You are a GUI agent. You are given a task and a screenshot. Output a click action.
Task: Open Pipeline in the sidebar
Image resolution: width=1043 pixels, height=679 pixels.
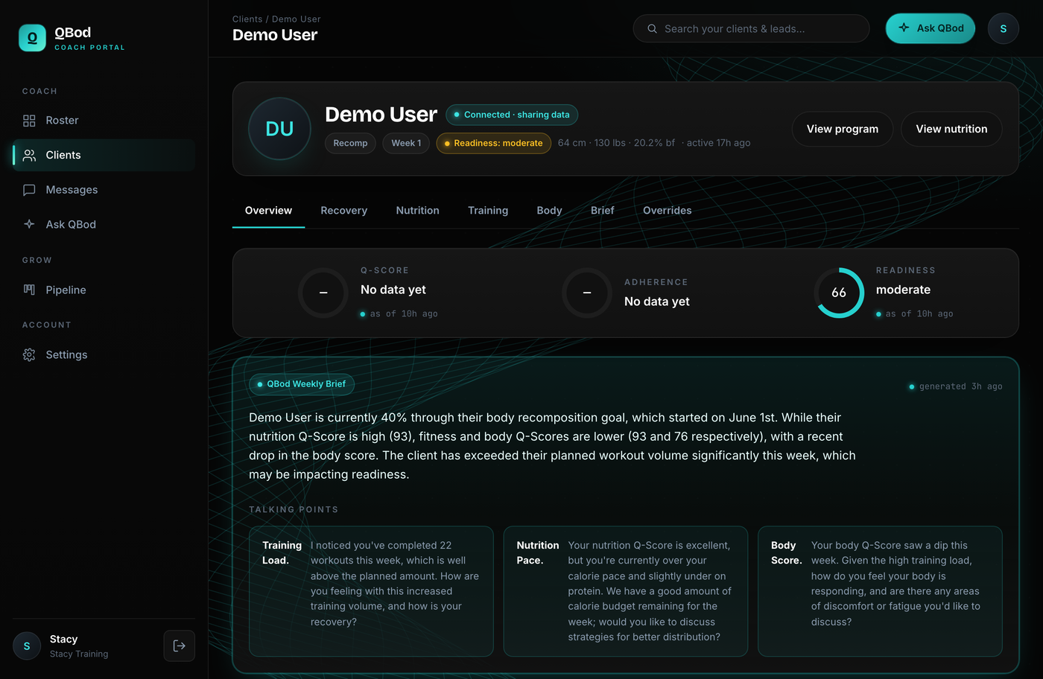pyautogui.click(x=104, y=290)
